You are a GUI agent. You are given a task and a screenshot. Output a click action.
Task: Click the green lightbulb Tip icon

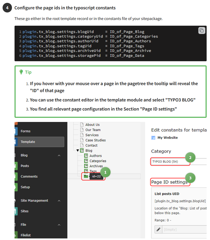[21, 72]
